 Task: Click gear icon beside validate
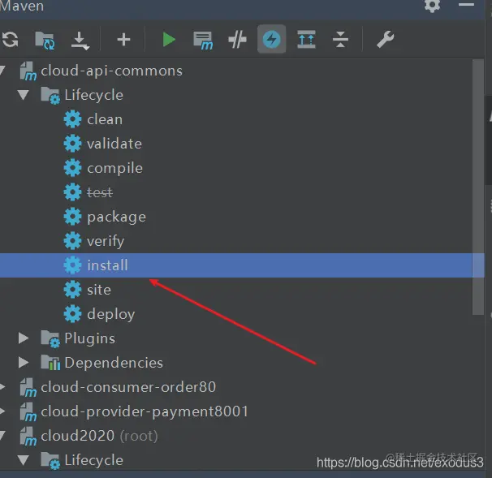click(72, 144)
